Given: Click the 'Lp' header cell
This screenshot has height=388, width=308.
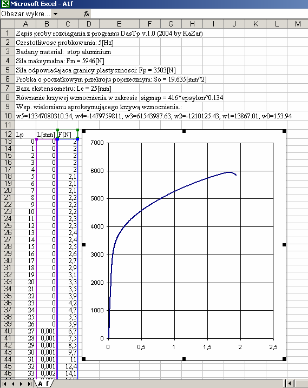Looking at the screenshot, I should coord(25,135).
